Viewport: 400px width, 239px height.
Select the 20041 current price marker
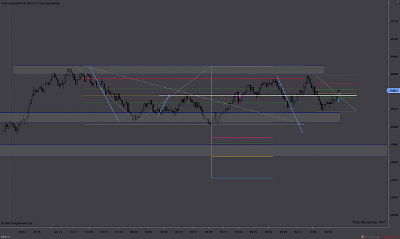pyautogui.click(x=393, y=90)
